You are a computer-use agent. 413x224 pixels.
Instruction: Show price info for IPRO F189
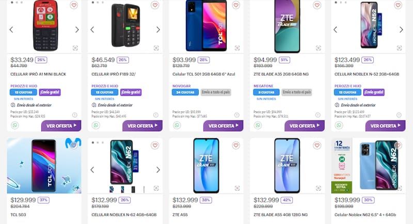[156, 115]
